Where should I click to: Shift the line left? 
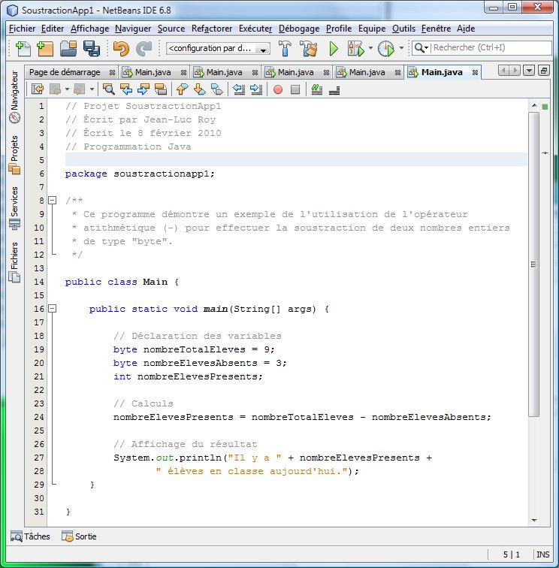239,89
